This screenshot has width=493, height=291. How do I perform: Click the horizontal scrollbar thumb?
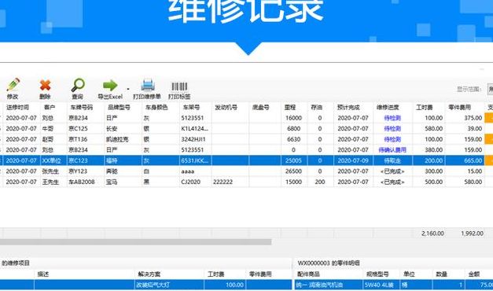click(135, 242)
